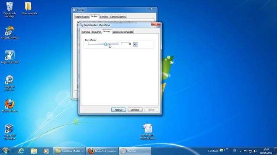This screenshot has height=155, width=277.
Task: Select the Logitech Vid HD shortcut
Action: (10, 57)
